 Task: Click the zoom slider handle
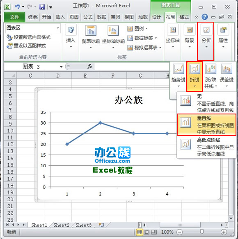pyautogui.click(x=202, y=232)
